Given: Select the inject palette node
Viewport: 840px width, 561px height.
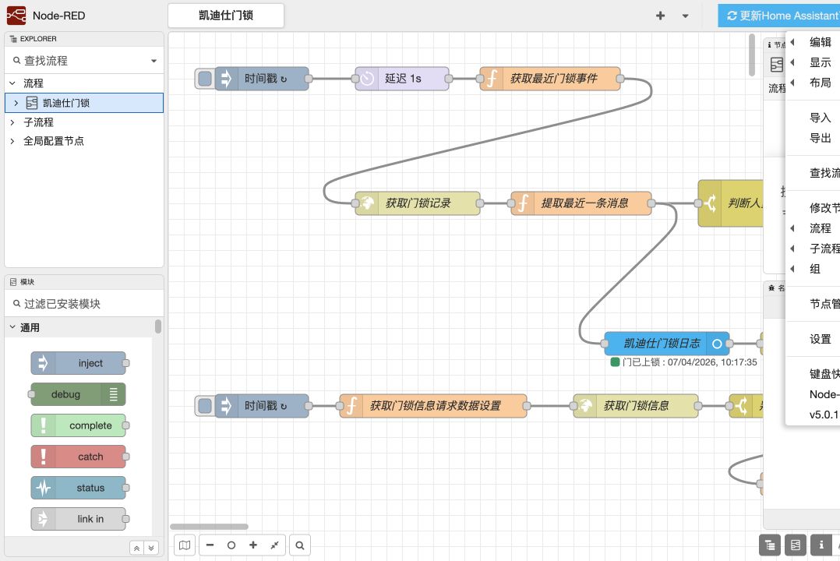Looking at the screenshot, I should click(78, 363).
